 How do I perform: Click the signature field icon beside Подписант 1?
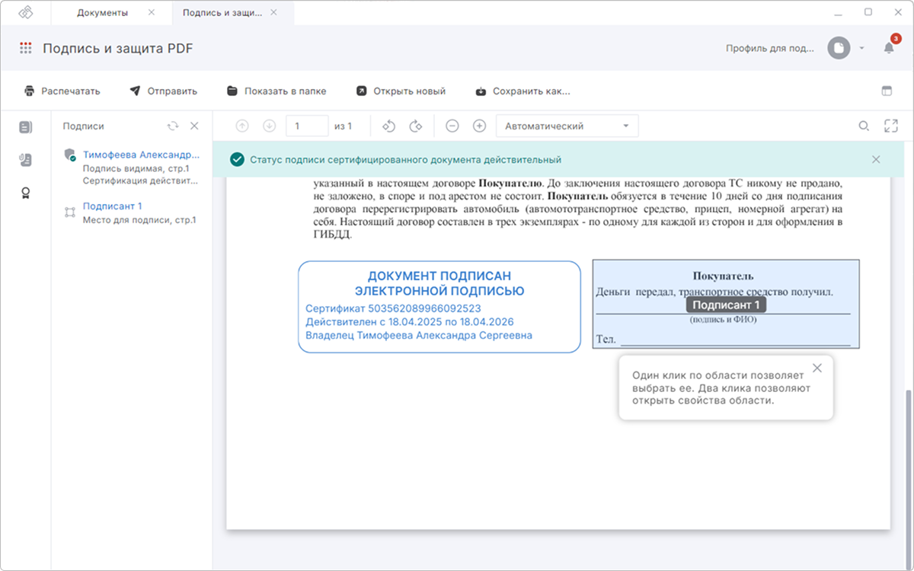tap(70, 212)
